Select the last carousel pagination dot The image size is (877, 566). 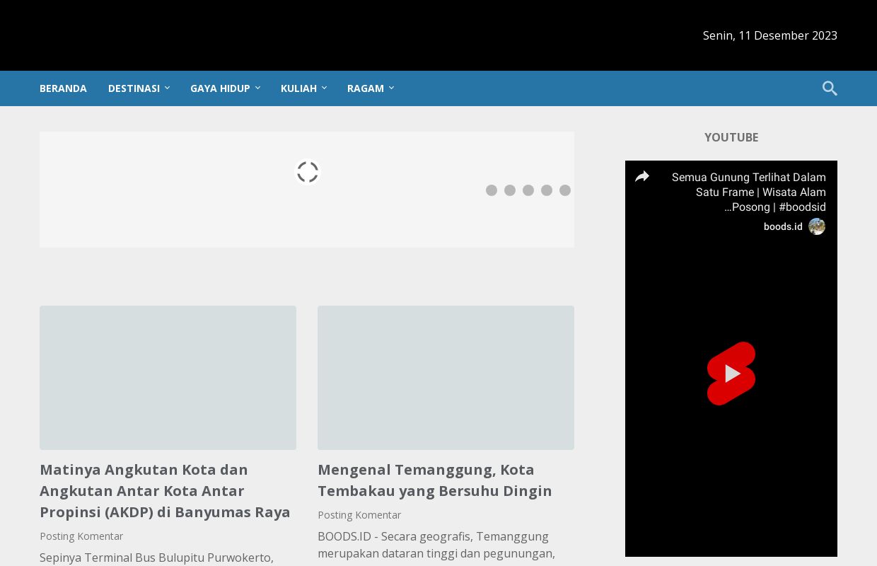565,190
